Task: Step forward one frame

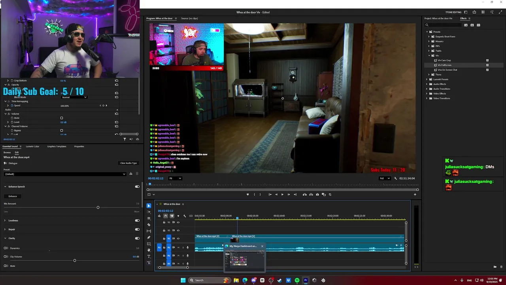Action: pos(289,194)
